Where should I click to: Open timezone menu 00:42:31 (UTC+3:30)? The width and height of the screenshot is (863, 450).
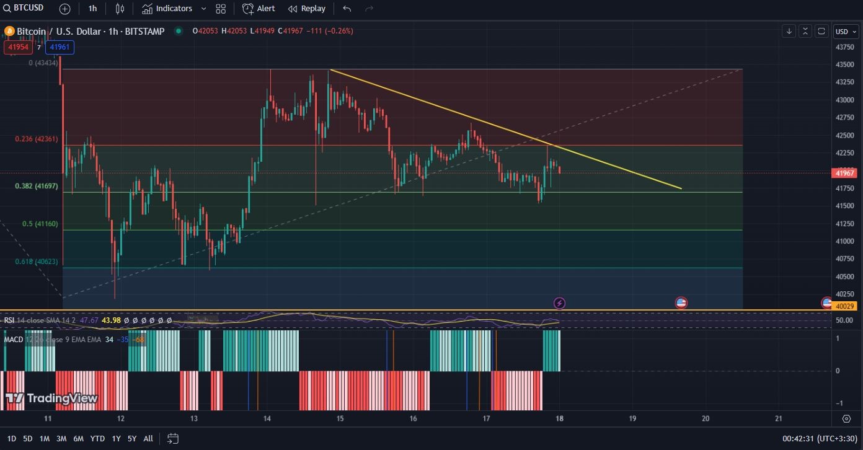(818, 438)
